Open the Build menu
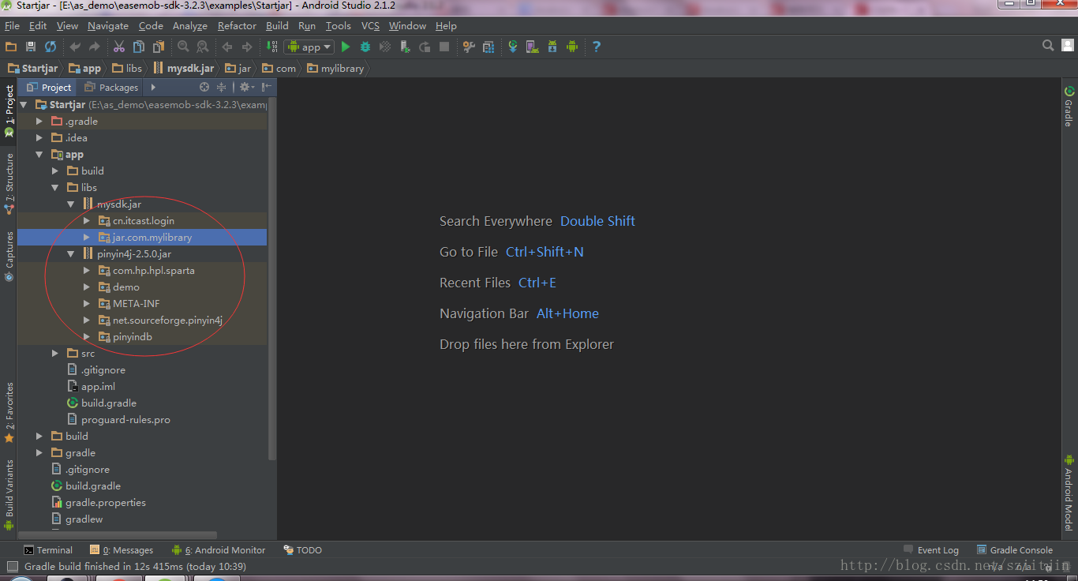The image size is (1078, 581). [x=277, y=25]
